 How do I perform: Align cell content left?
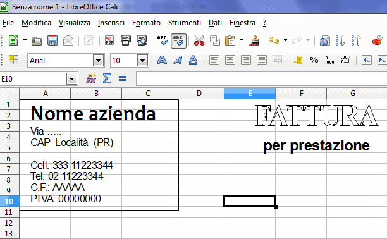click(x=214, y=60)
